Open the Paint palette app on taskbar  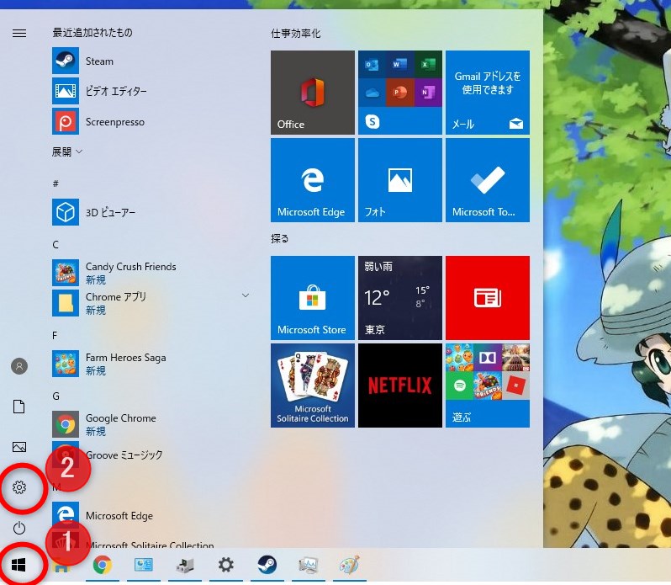[x=350, y=565]
